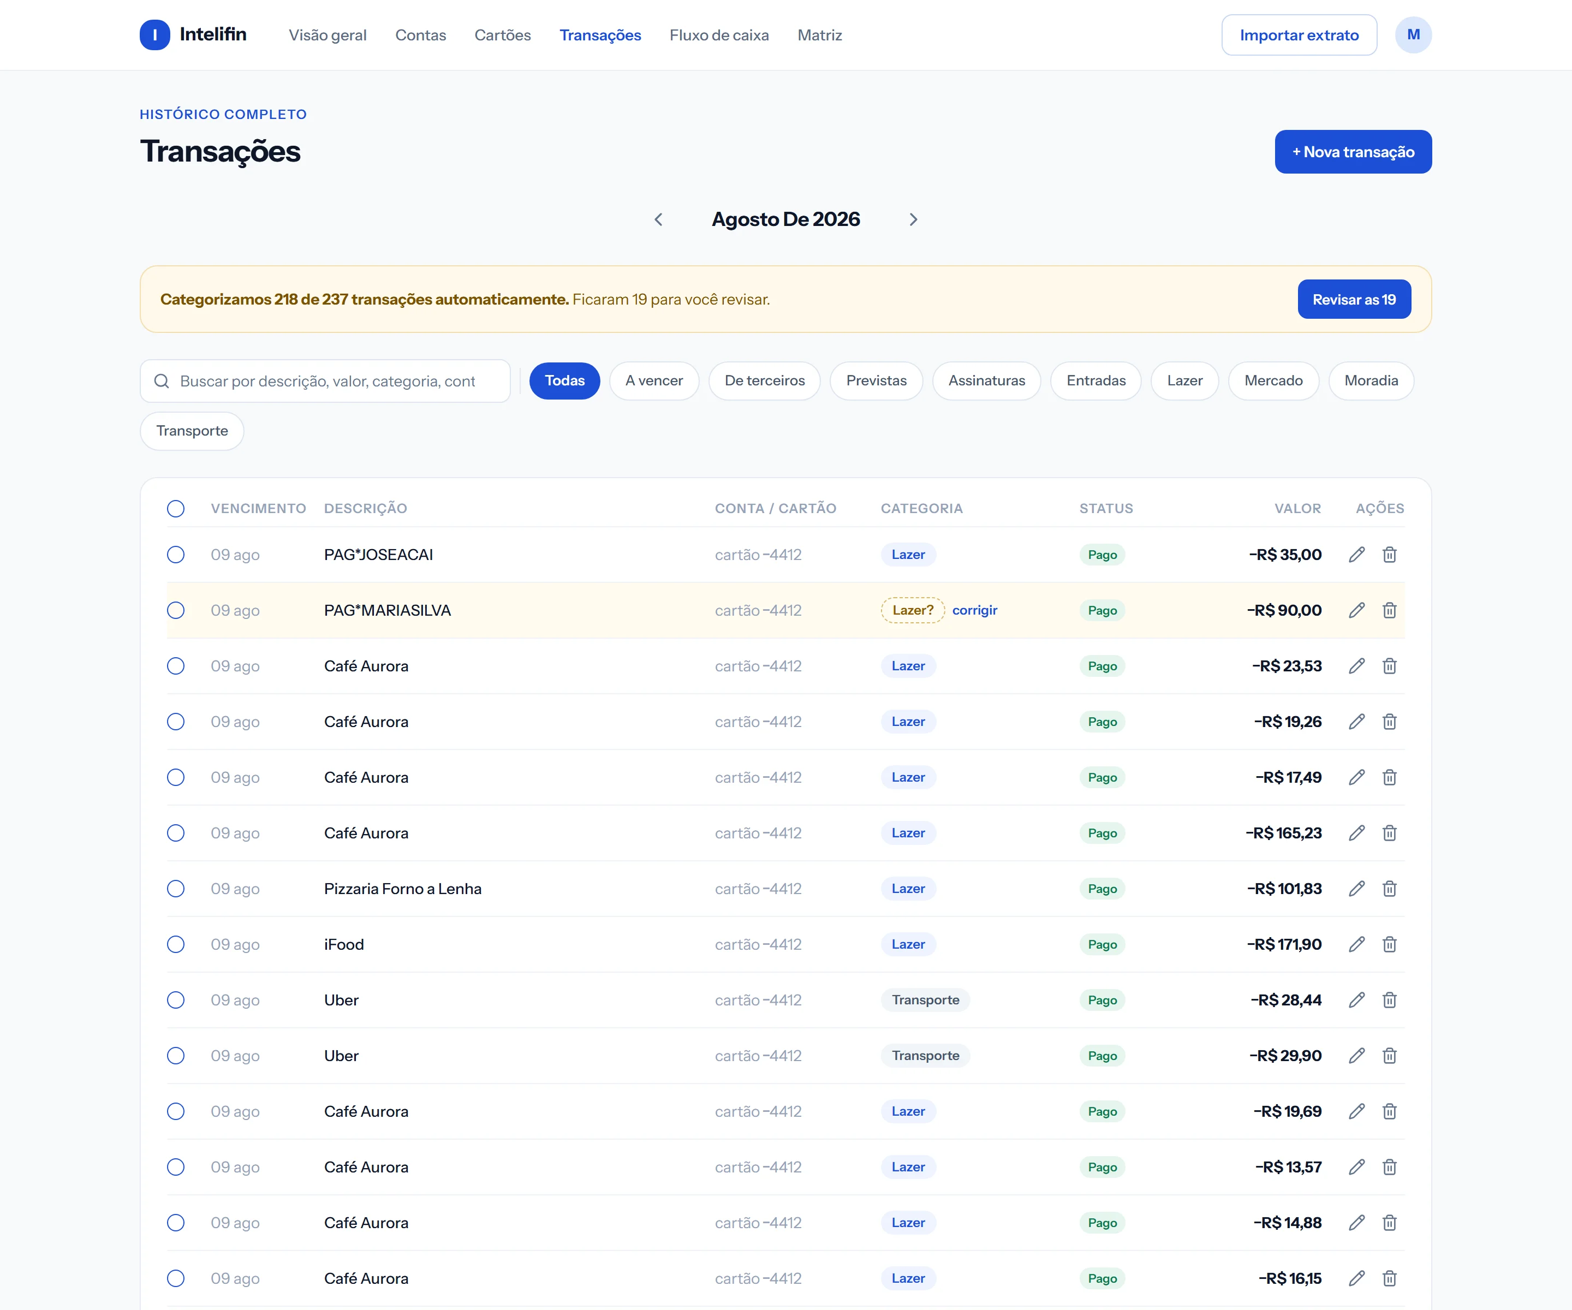This screenshot has height=1310, width=1572.
Task: Open the Cartões nav item
Action: 503,35
